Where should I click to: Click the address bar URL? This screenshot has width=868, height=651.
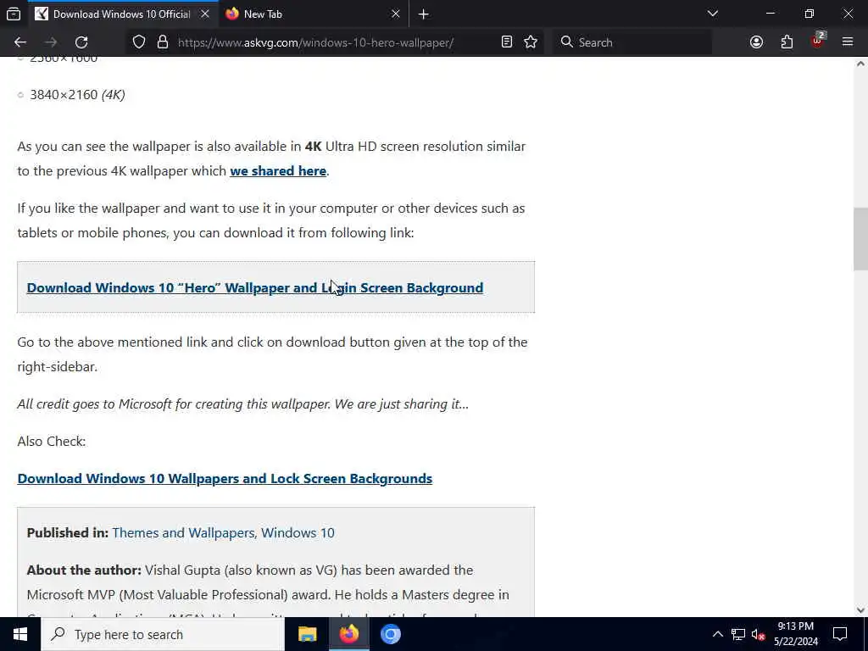(315, 42)
